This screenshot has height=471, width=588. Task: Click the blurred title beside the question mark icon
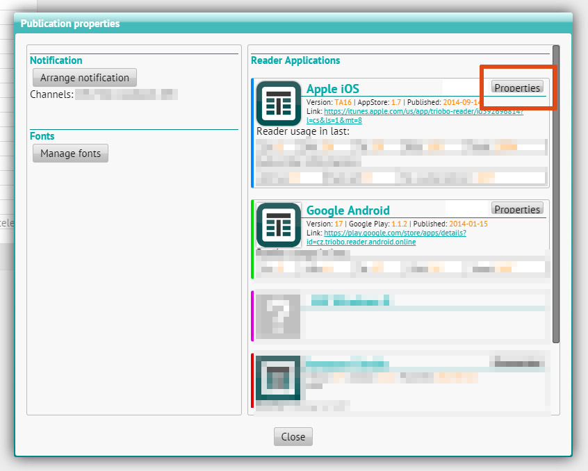[351, 301]
